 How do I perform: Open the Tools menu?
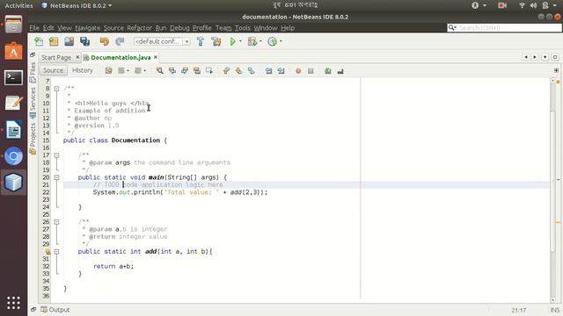coord(243,28)
